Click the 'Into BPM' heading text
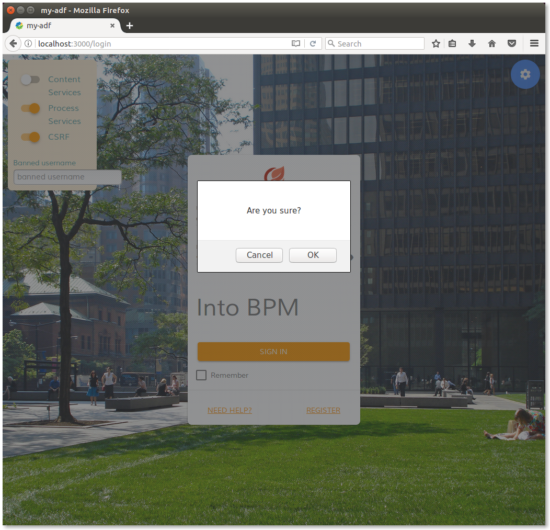 coord(248,308)
